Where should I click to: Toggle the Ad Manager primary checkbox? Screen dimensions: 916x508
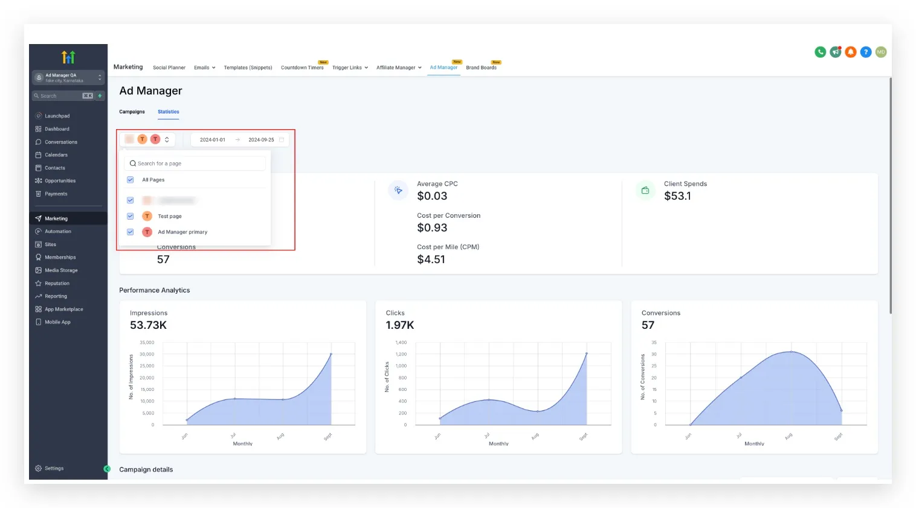(x=130, y=232)
